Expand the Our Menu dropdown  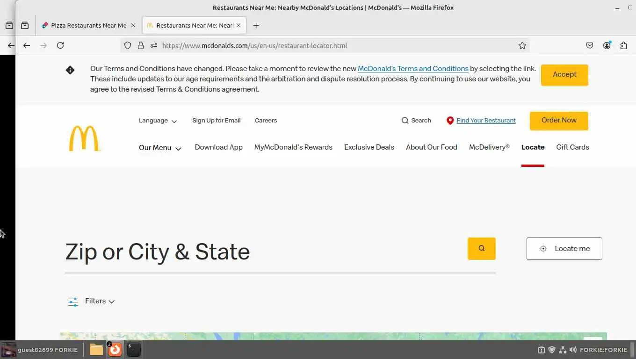coord(160,148)
